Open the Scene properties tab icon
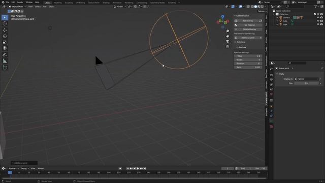The height and width of the screenshot is (183, 325). pyautogui.click(x=271, y=89)
